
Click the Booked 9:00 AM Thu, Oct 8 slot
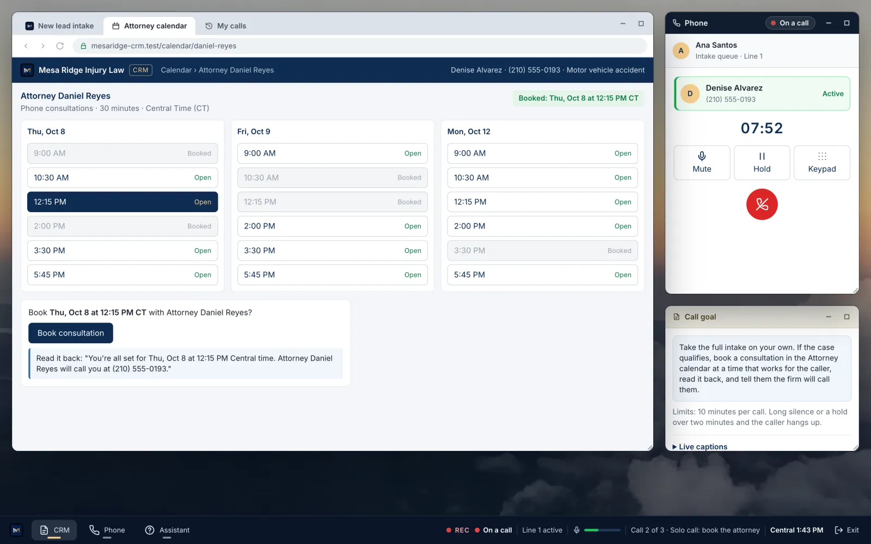click(x=122, y=153)
